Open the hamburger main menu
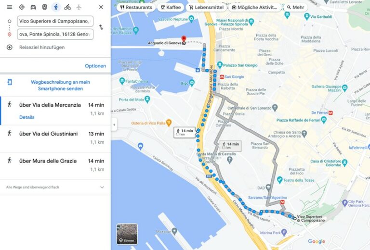 click(10, 7)
